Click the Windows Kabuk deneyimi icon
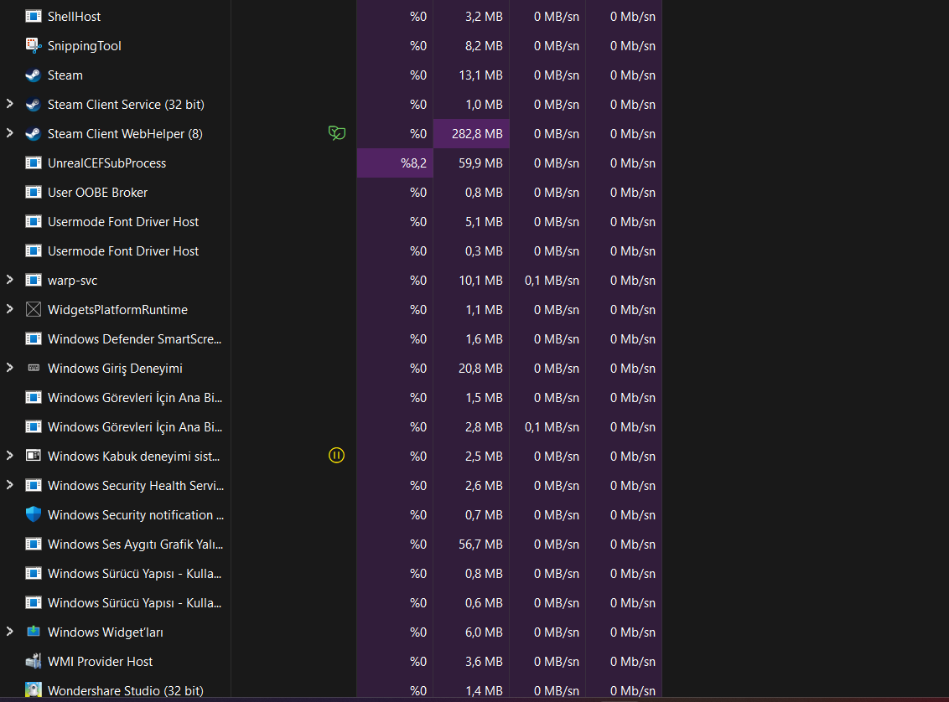 click(34, 456)
